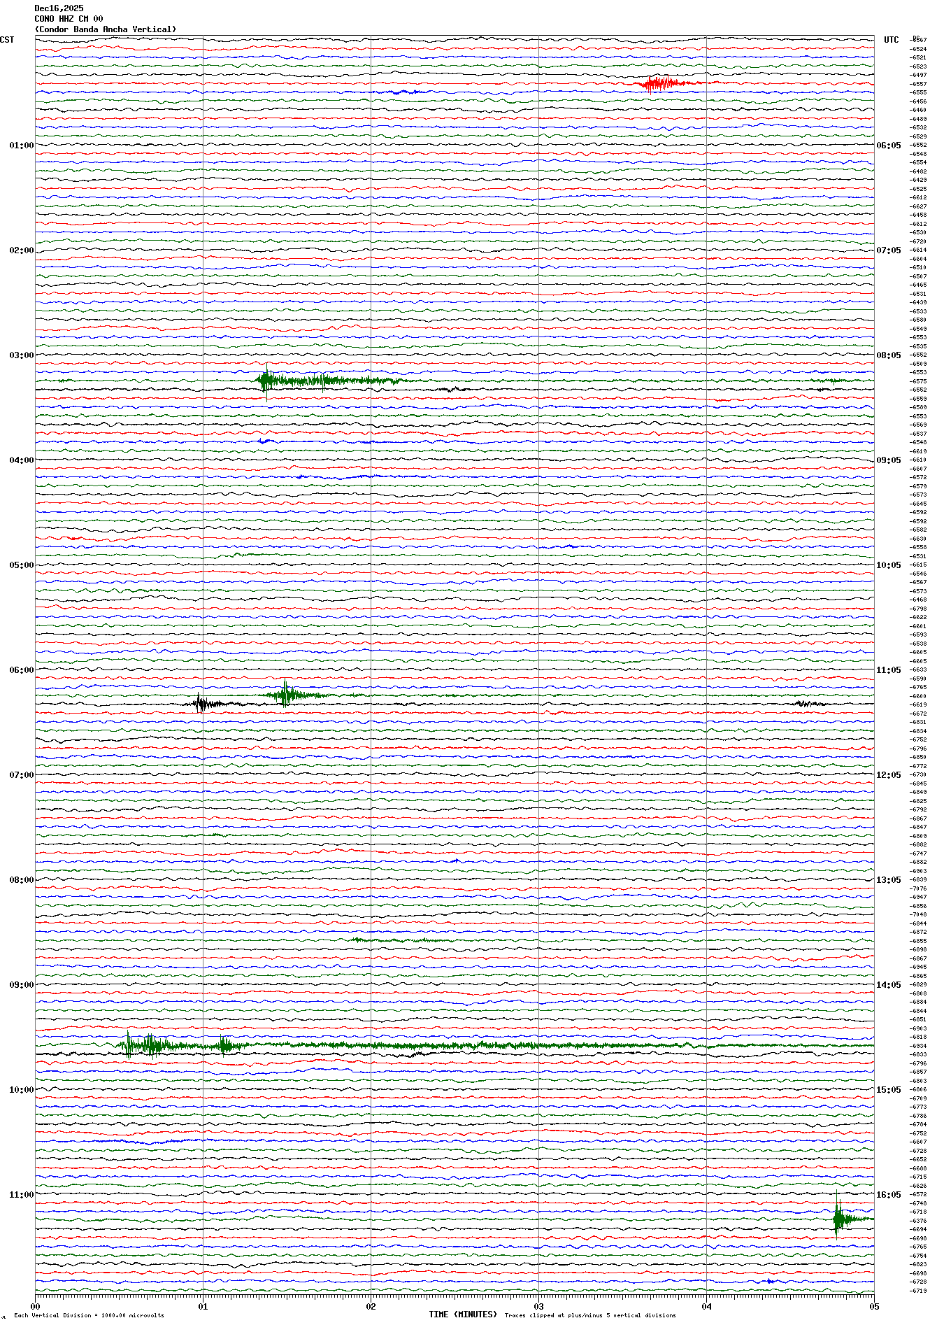Select the 04:00 CST time label

pyautogui.click(x=21, y=460)
